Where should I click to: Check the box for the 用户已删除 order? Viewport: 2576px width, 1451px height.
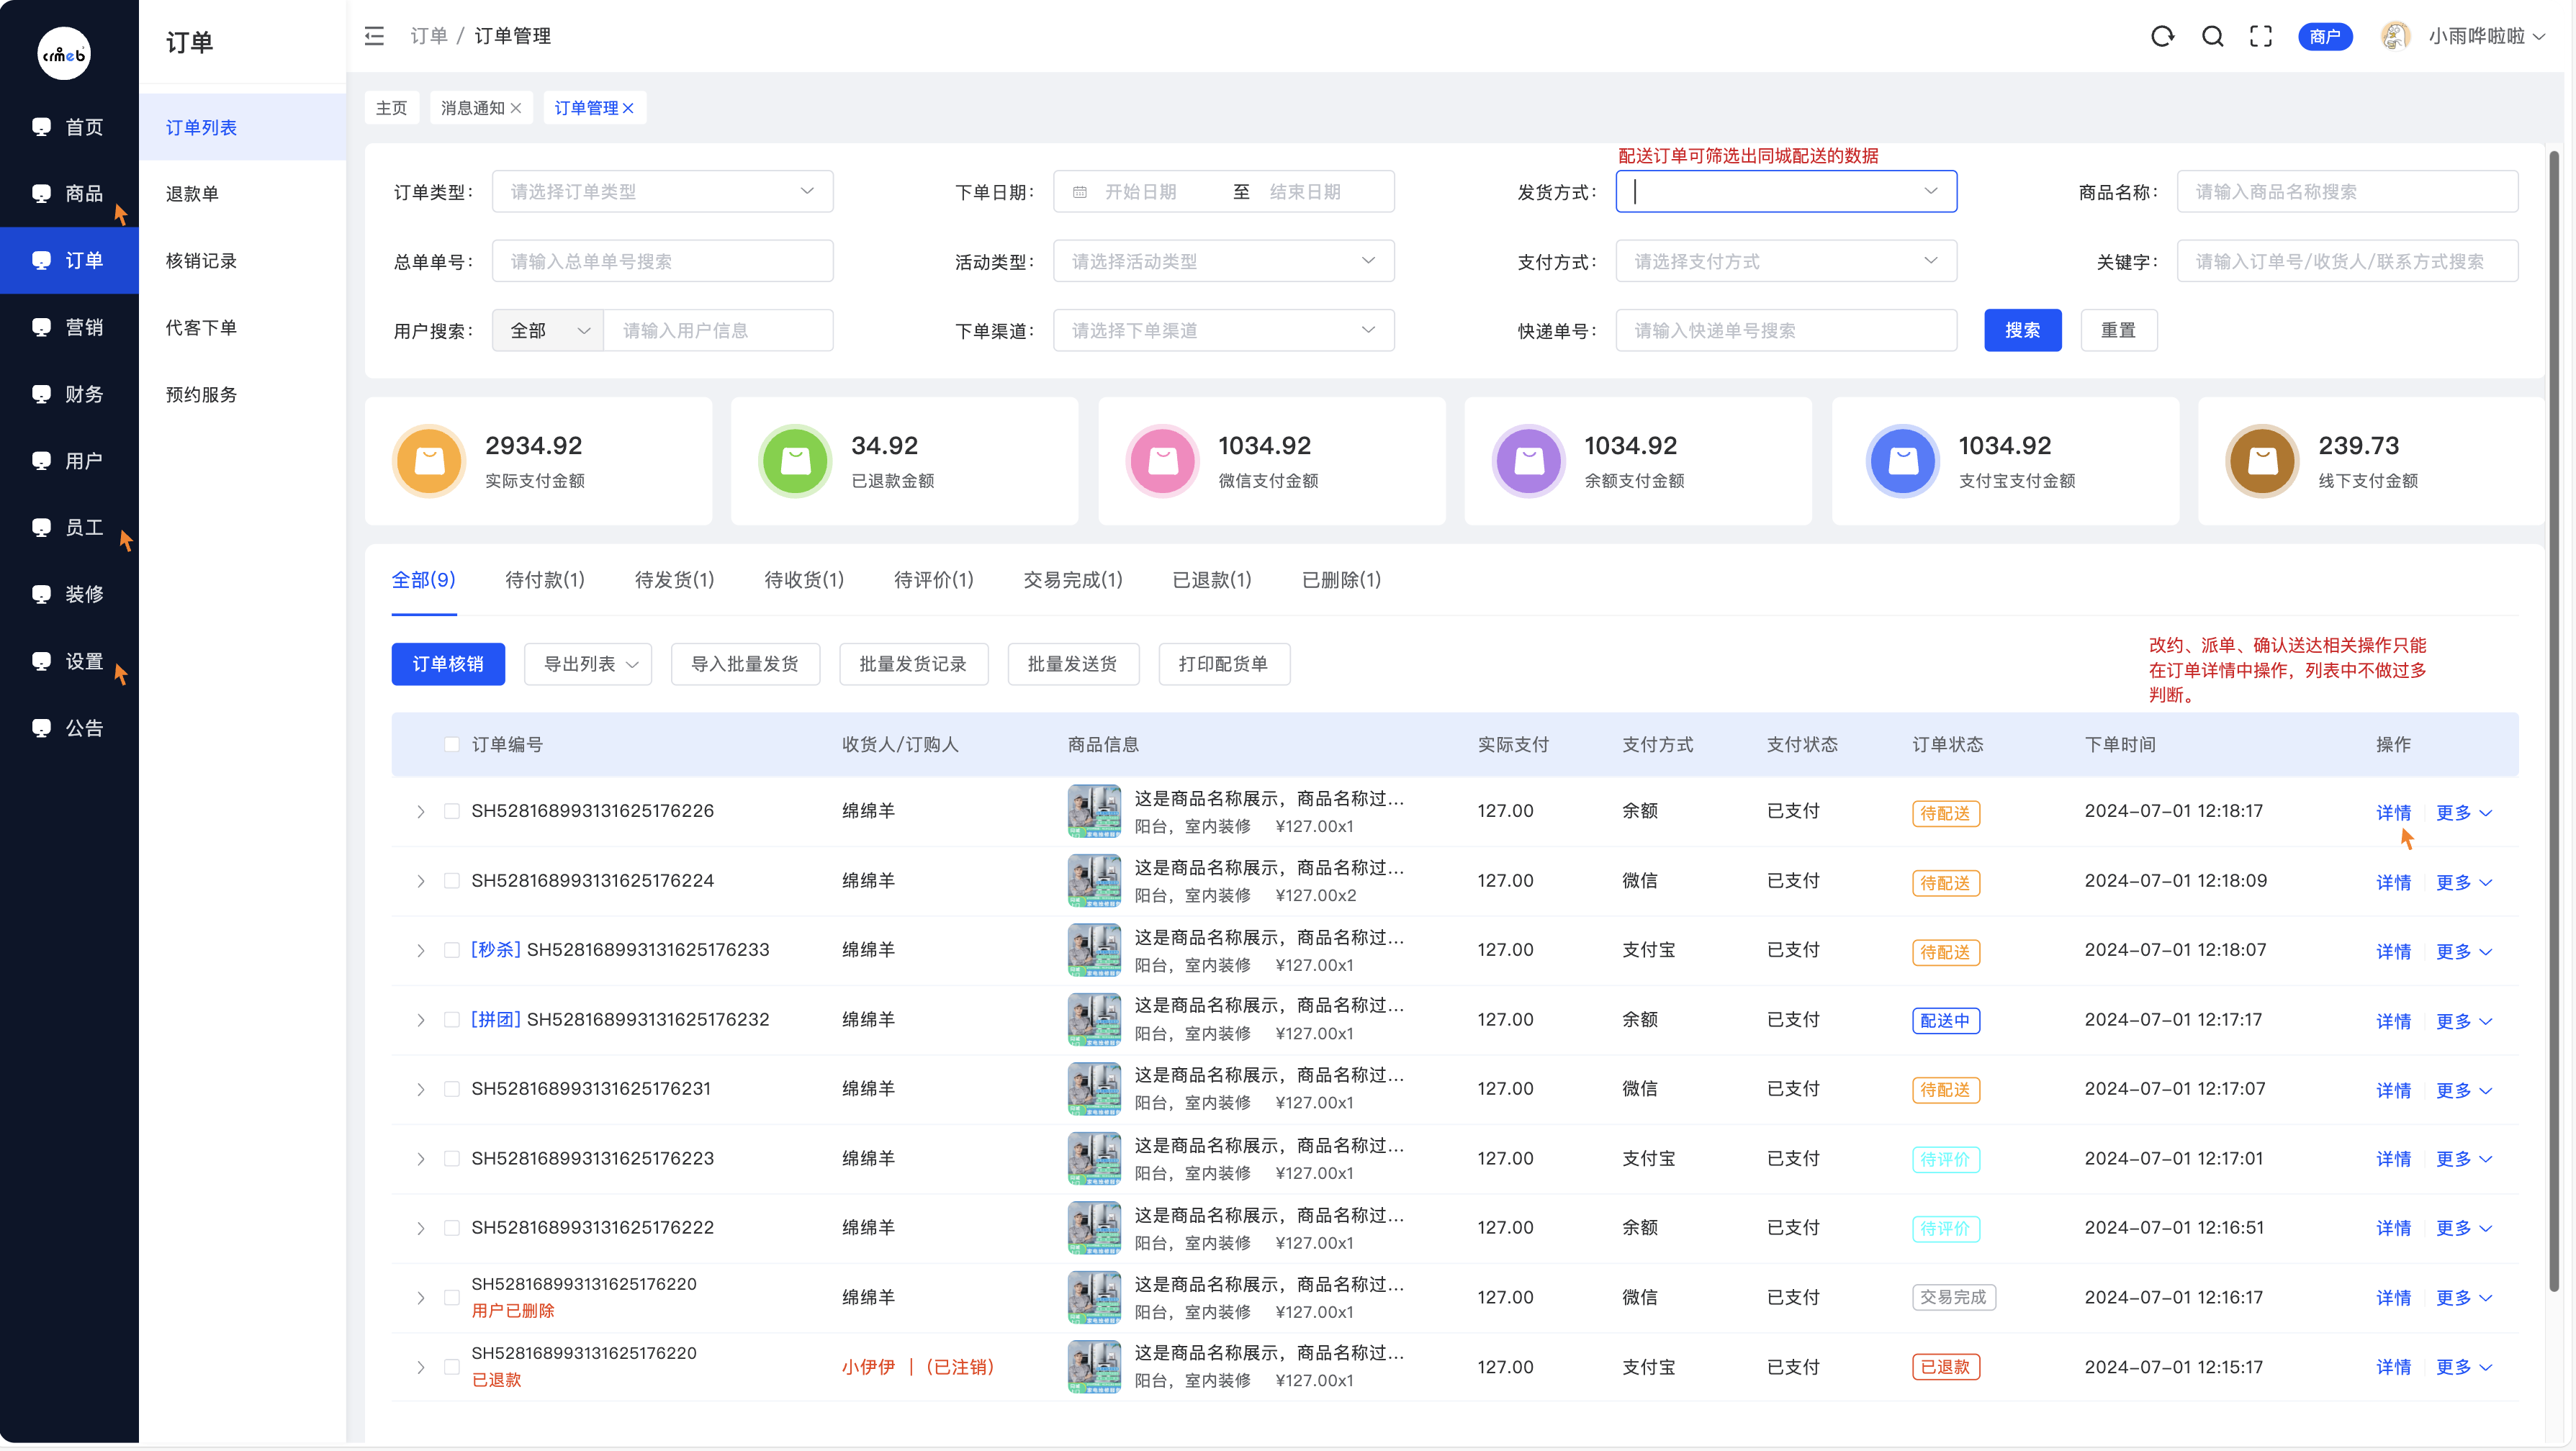click(x=452, y=1298)
